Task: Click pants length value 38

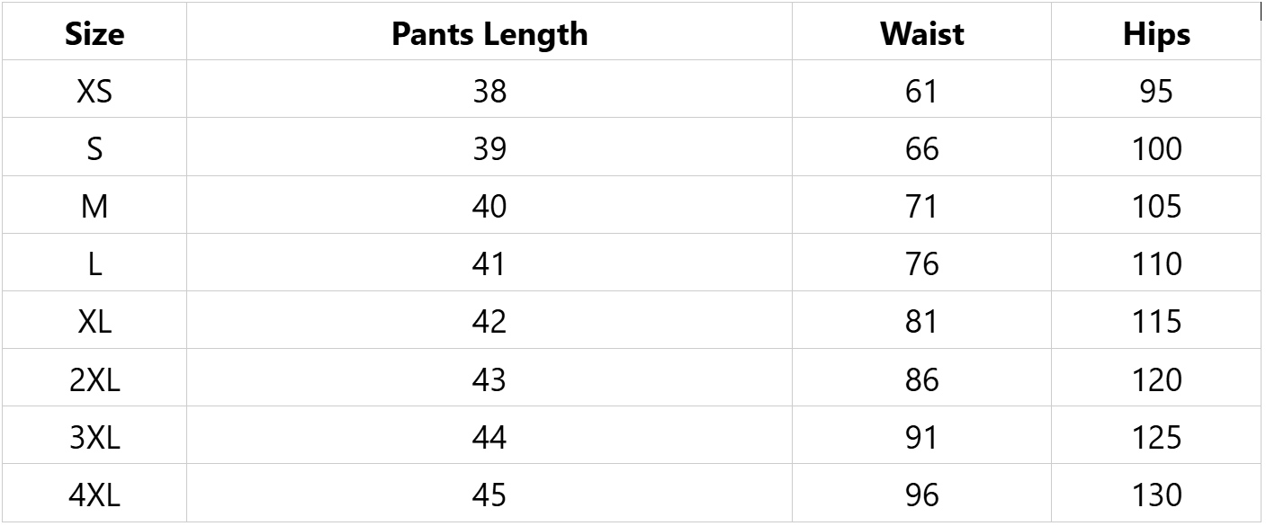Action: pyautogui.click(x=489, y=90)
